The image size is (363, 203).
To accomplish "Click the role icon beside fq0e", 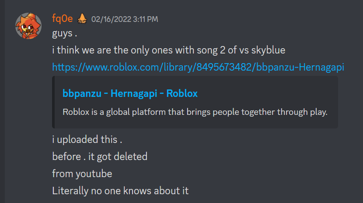I will (82, 18).
